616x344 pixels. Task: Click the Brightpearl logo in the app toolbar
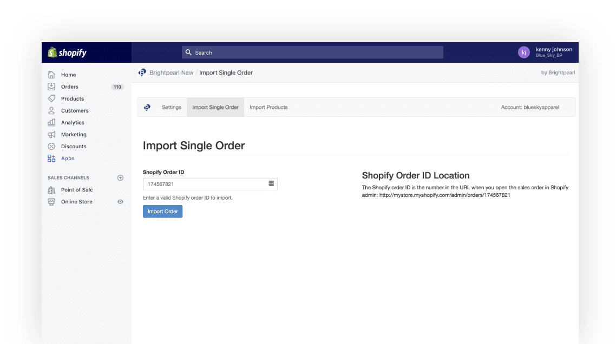[x=147, y=107]
